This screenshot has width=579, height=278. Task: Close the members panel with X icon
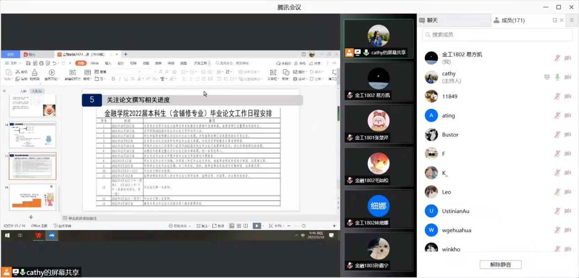click(562, 21)
